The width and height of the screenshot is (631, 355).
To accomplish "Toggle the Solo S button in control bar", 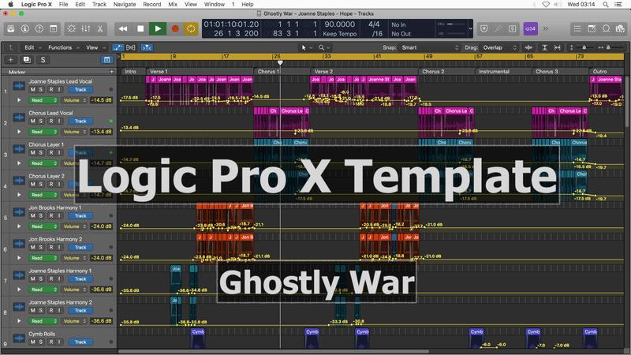I will click(x=512, y=28).
